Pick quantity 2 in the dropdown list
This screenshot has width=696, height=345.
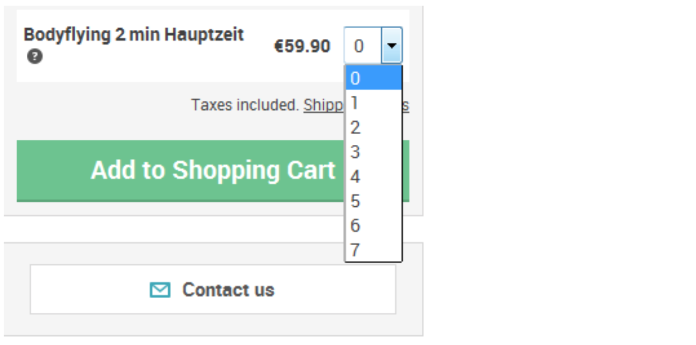point(373,128)
